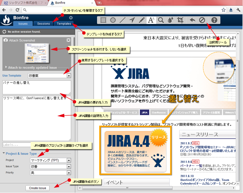Click the Bonfire flame logo

[6, 20]
